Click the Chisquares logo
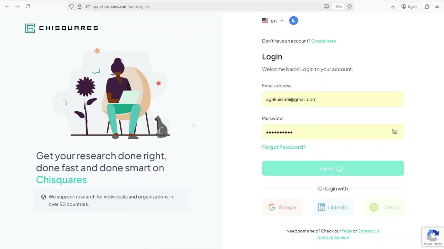The width and height of the screenshot is (444, 249). pyautogui.click(x=62, y=28)
